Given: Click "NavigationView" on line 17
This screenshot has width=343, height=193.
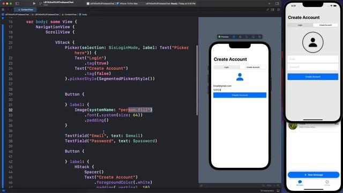Looking at the screenshot, I should (53, 27).
